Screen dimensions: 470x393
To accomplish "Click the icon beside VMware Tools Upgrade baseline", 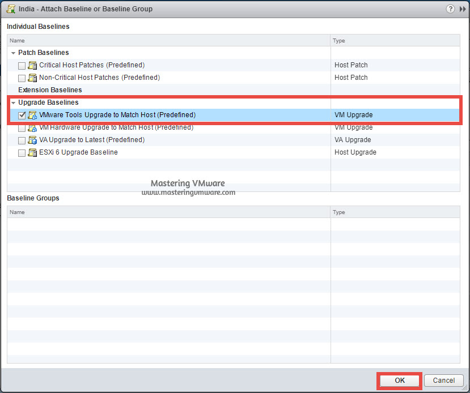I will point(32,115).
